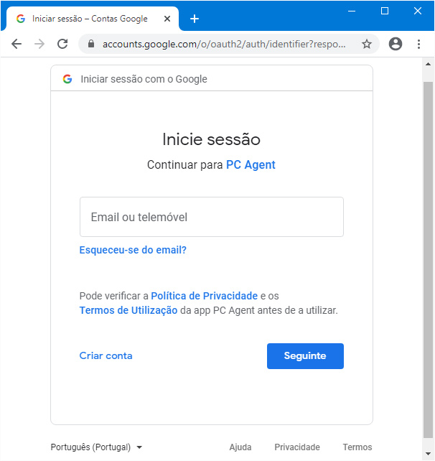Click the browser back arrow

pos(17,44)
